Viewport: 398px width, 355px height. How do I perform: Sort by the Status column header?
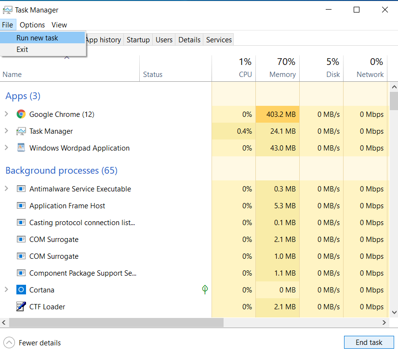pos(175,68)
